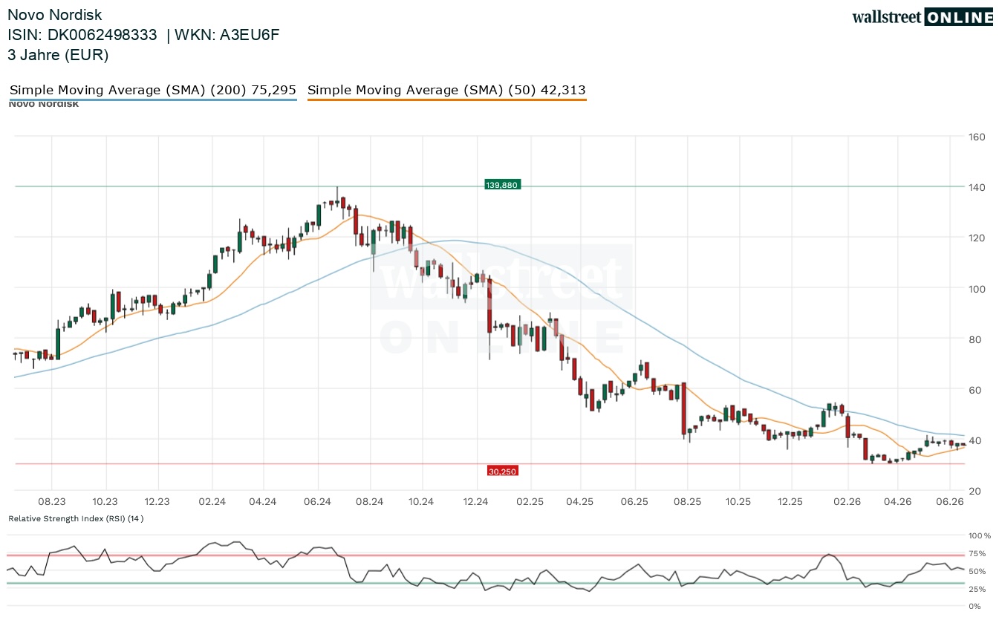Select the "3 Jahre (EUR)" period label
The image size is (1002, 626).
58,55
